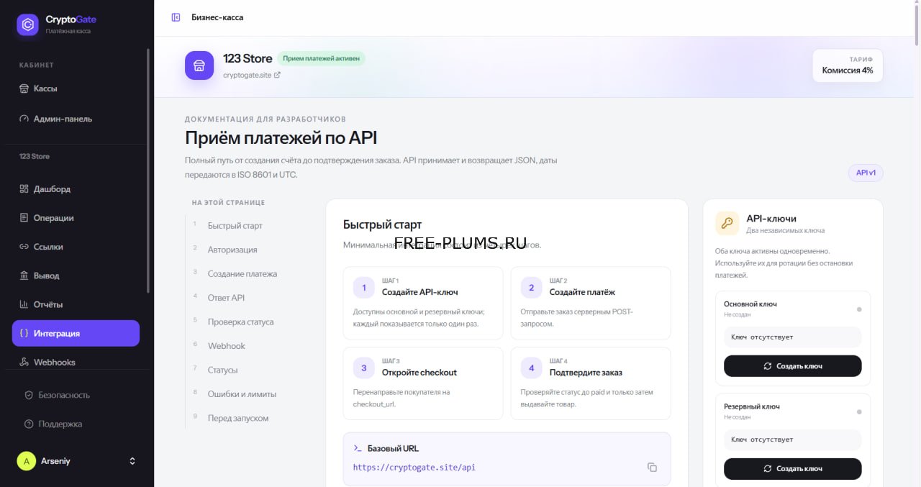The image size is (921, 487).
Task: Open Ссылки in the sidebar
Action: pyautogui.click(x=76, y=247)
